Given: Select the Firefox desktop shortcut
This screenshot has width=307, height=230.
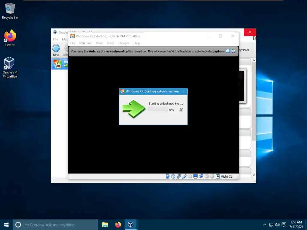Looking at the screenshot, I should pos(10,38).
